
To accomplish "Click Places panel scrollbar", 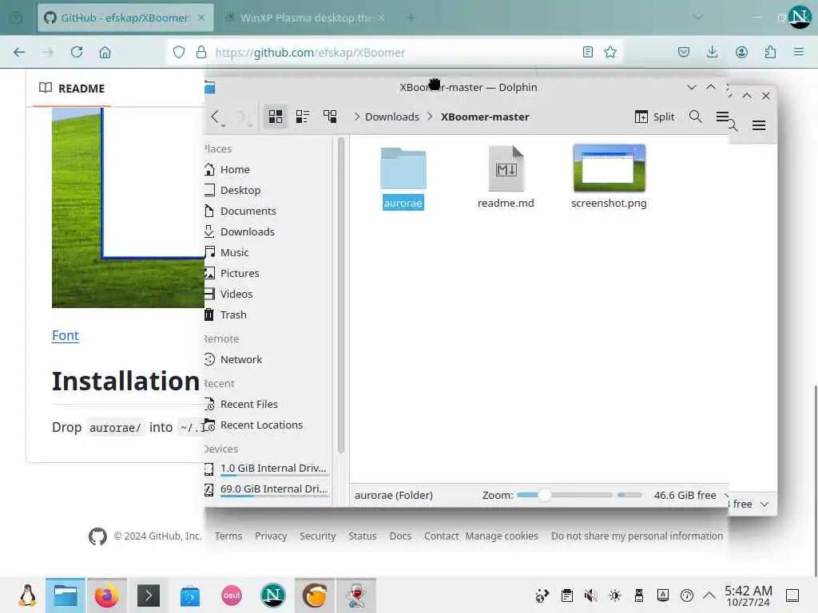I will coord(340,295).
